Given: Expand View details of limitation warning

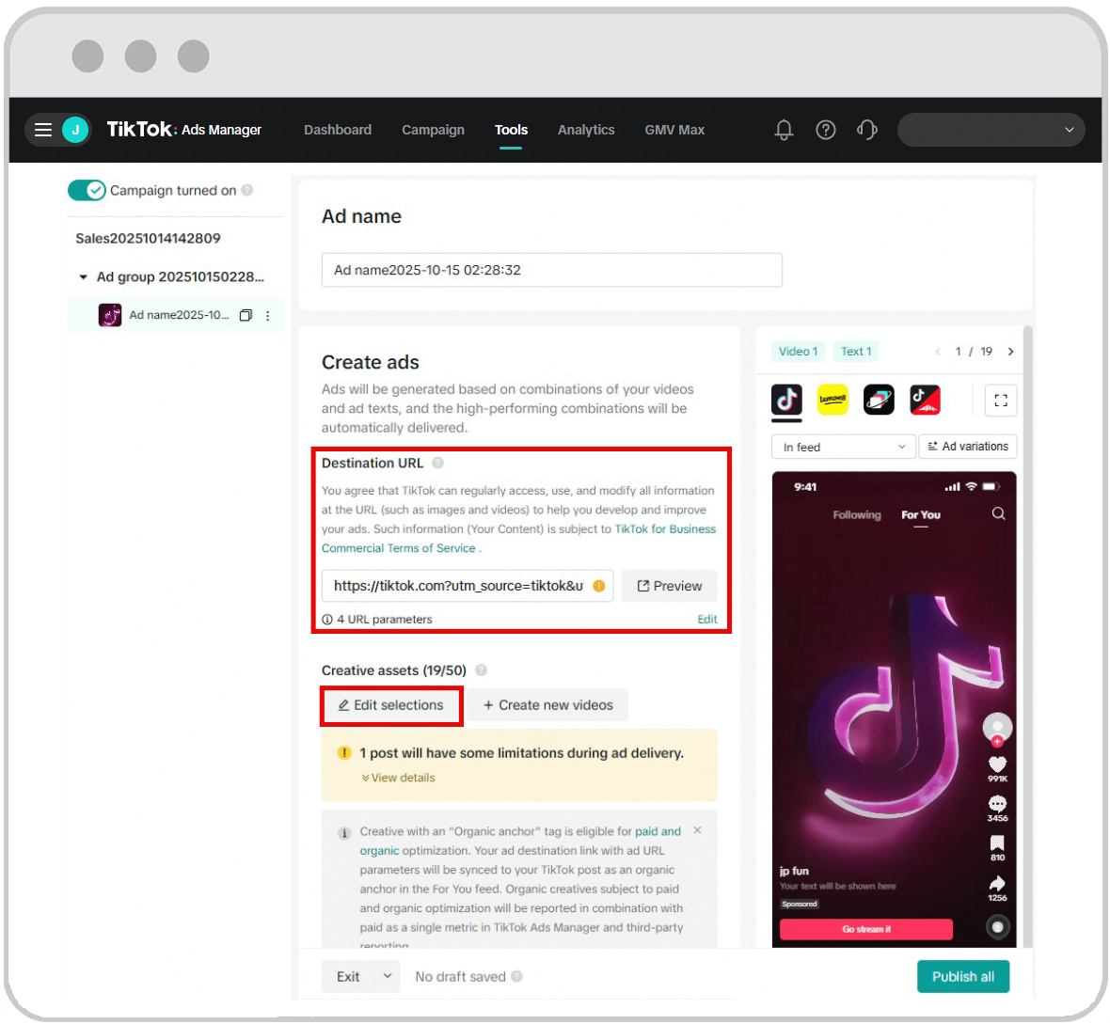Looking at the screenshot, I should [x=398, y=777].
